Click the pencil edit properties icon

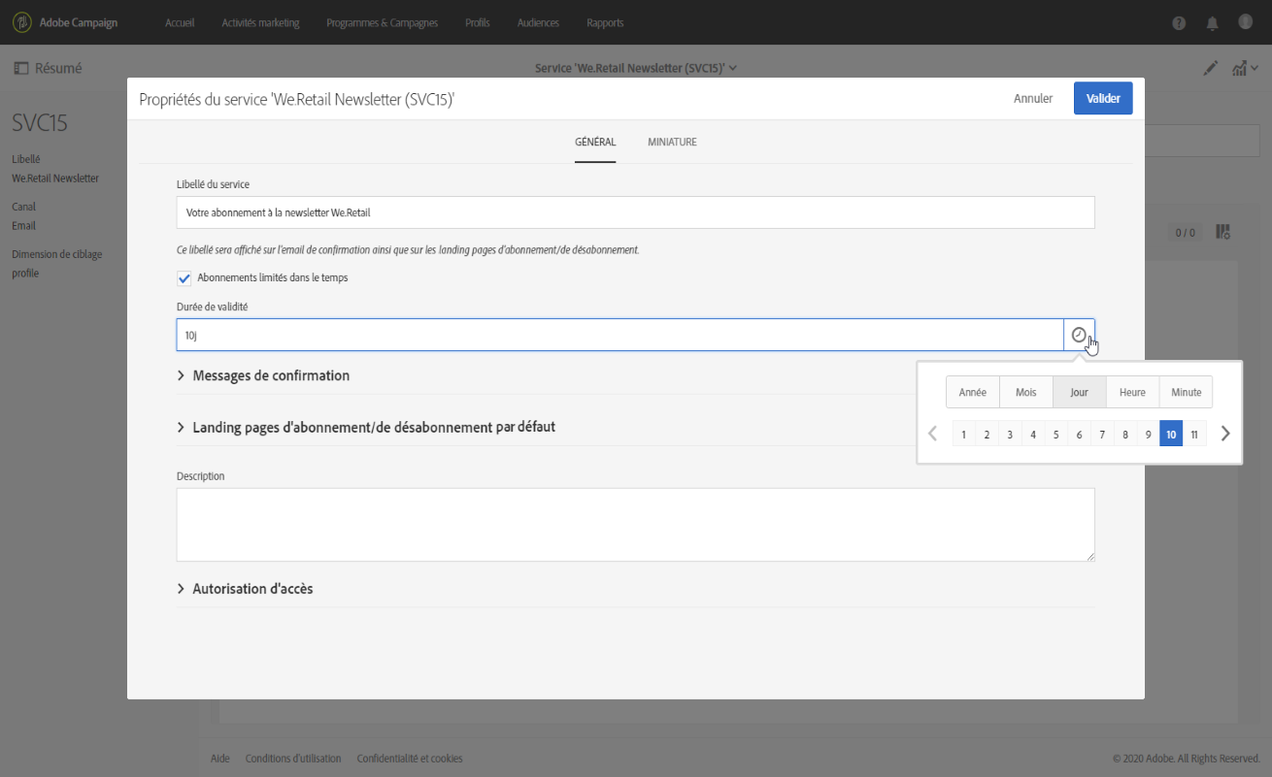point(1211,68)
